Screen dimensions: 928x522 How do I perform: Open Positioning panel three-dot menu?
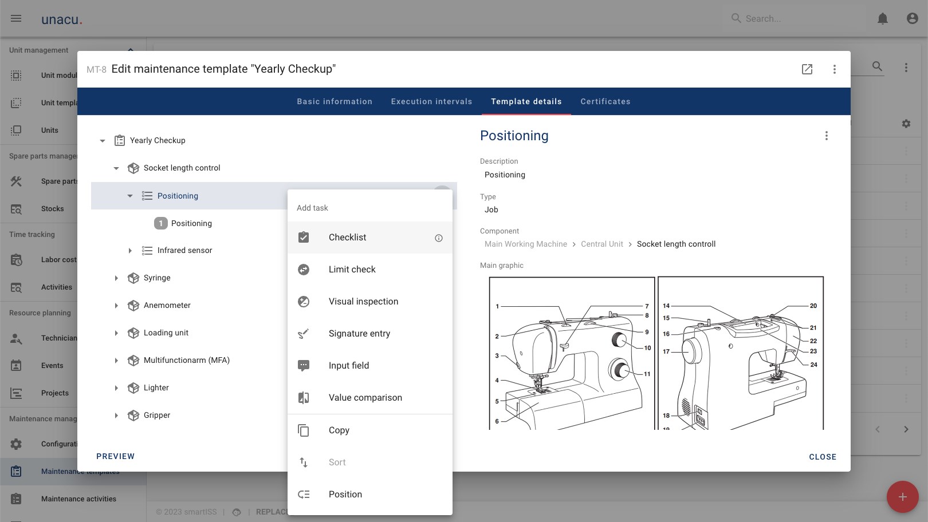(826, 136)
